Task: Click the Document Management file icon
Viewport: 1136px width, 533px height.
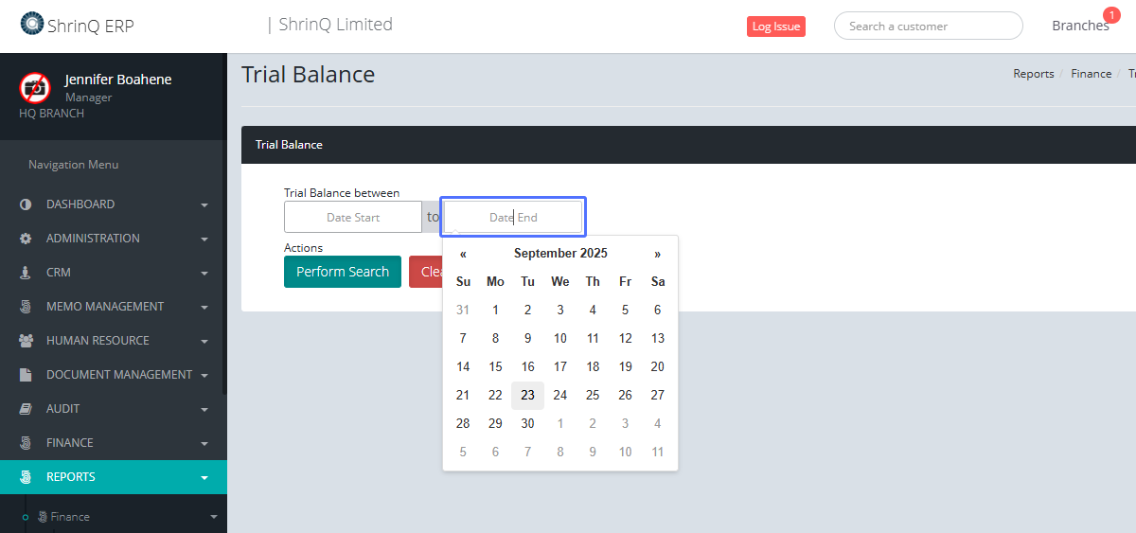Action: (x=26, y=375)
